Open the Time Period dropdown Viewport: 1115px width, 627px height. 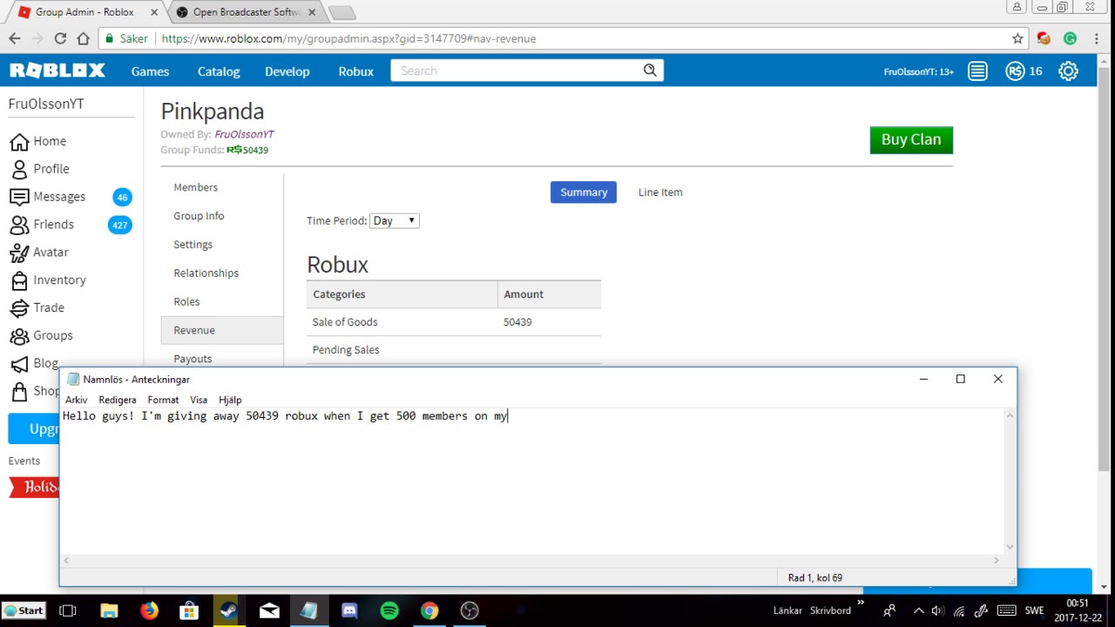395,221
